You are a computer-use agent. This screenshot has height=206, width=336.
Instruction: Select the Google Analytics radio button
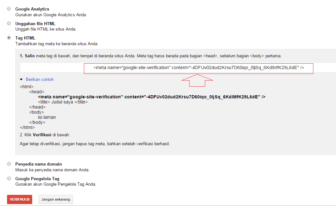point(9,9)
